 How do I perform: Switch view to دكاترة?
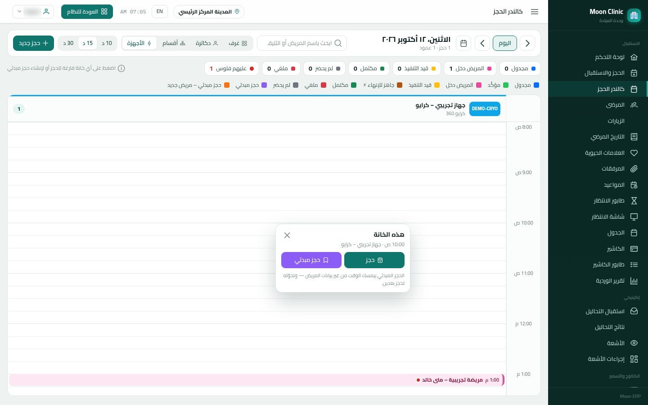point(207,43)
